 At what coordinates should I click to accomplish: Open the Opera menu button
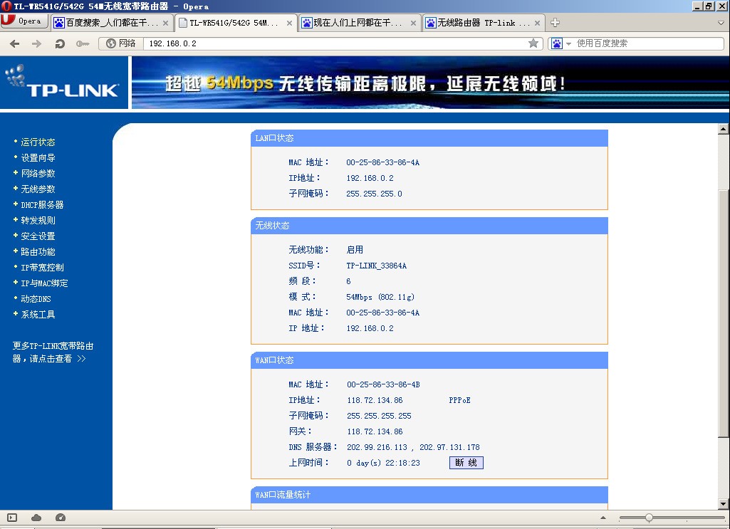point(24,21)
